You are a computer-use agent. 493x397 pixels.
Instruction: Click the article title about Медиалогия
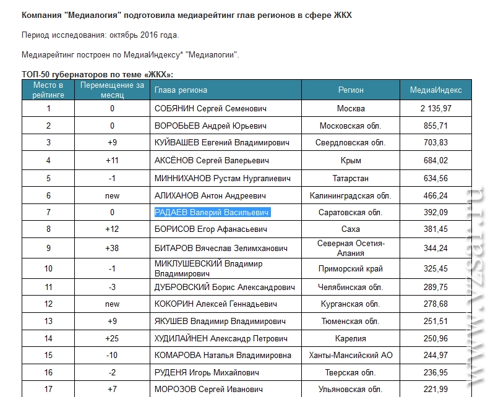187,15
